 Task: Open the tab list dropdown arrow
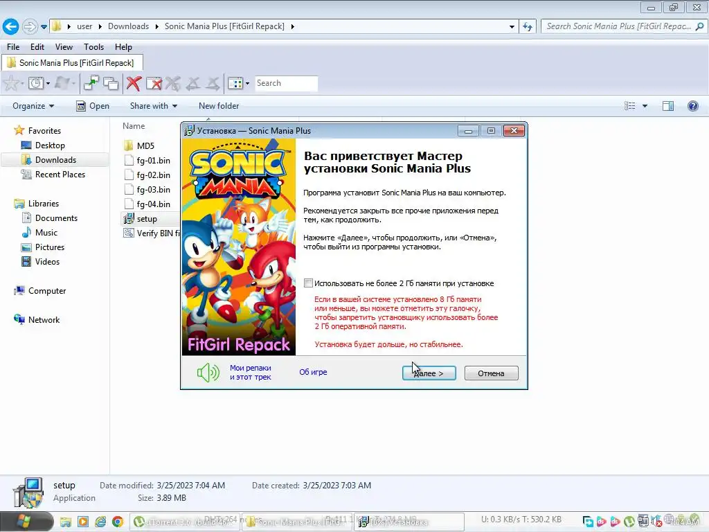(247, 83)
